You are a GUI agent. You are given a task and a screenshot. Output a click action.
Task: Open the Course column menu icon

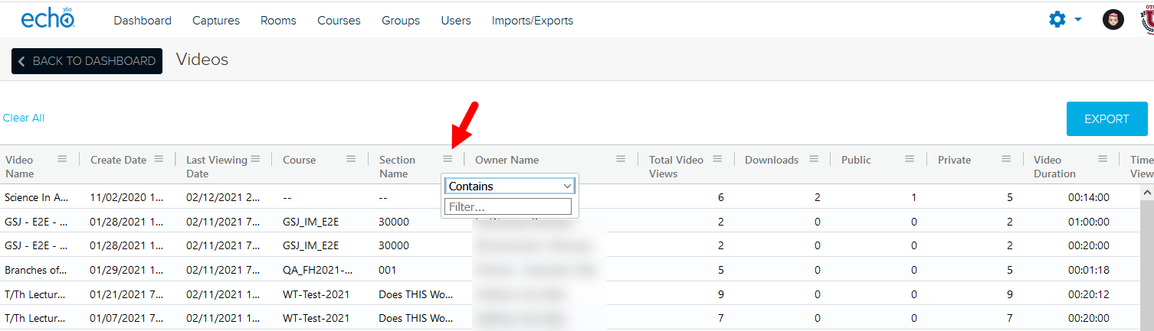(351, 159)
